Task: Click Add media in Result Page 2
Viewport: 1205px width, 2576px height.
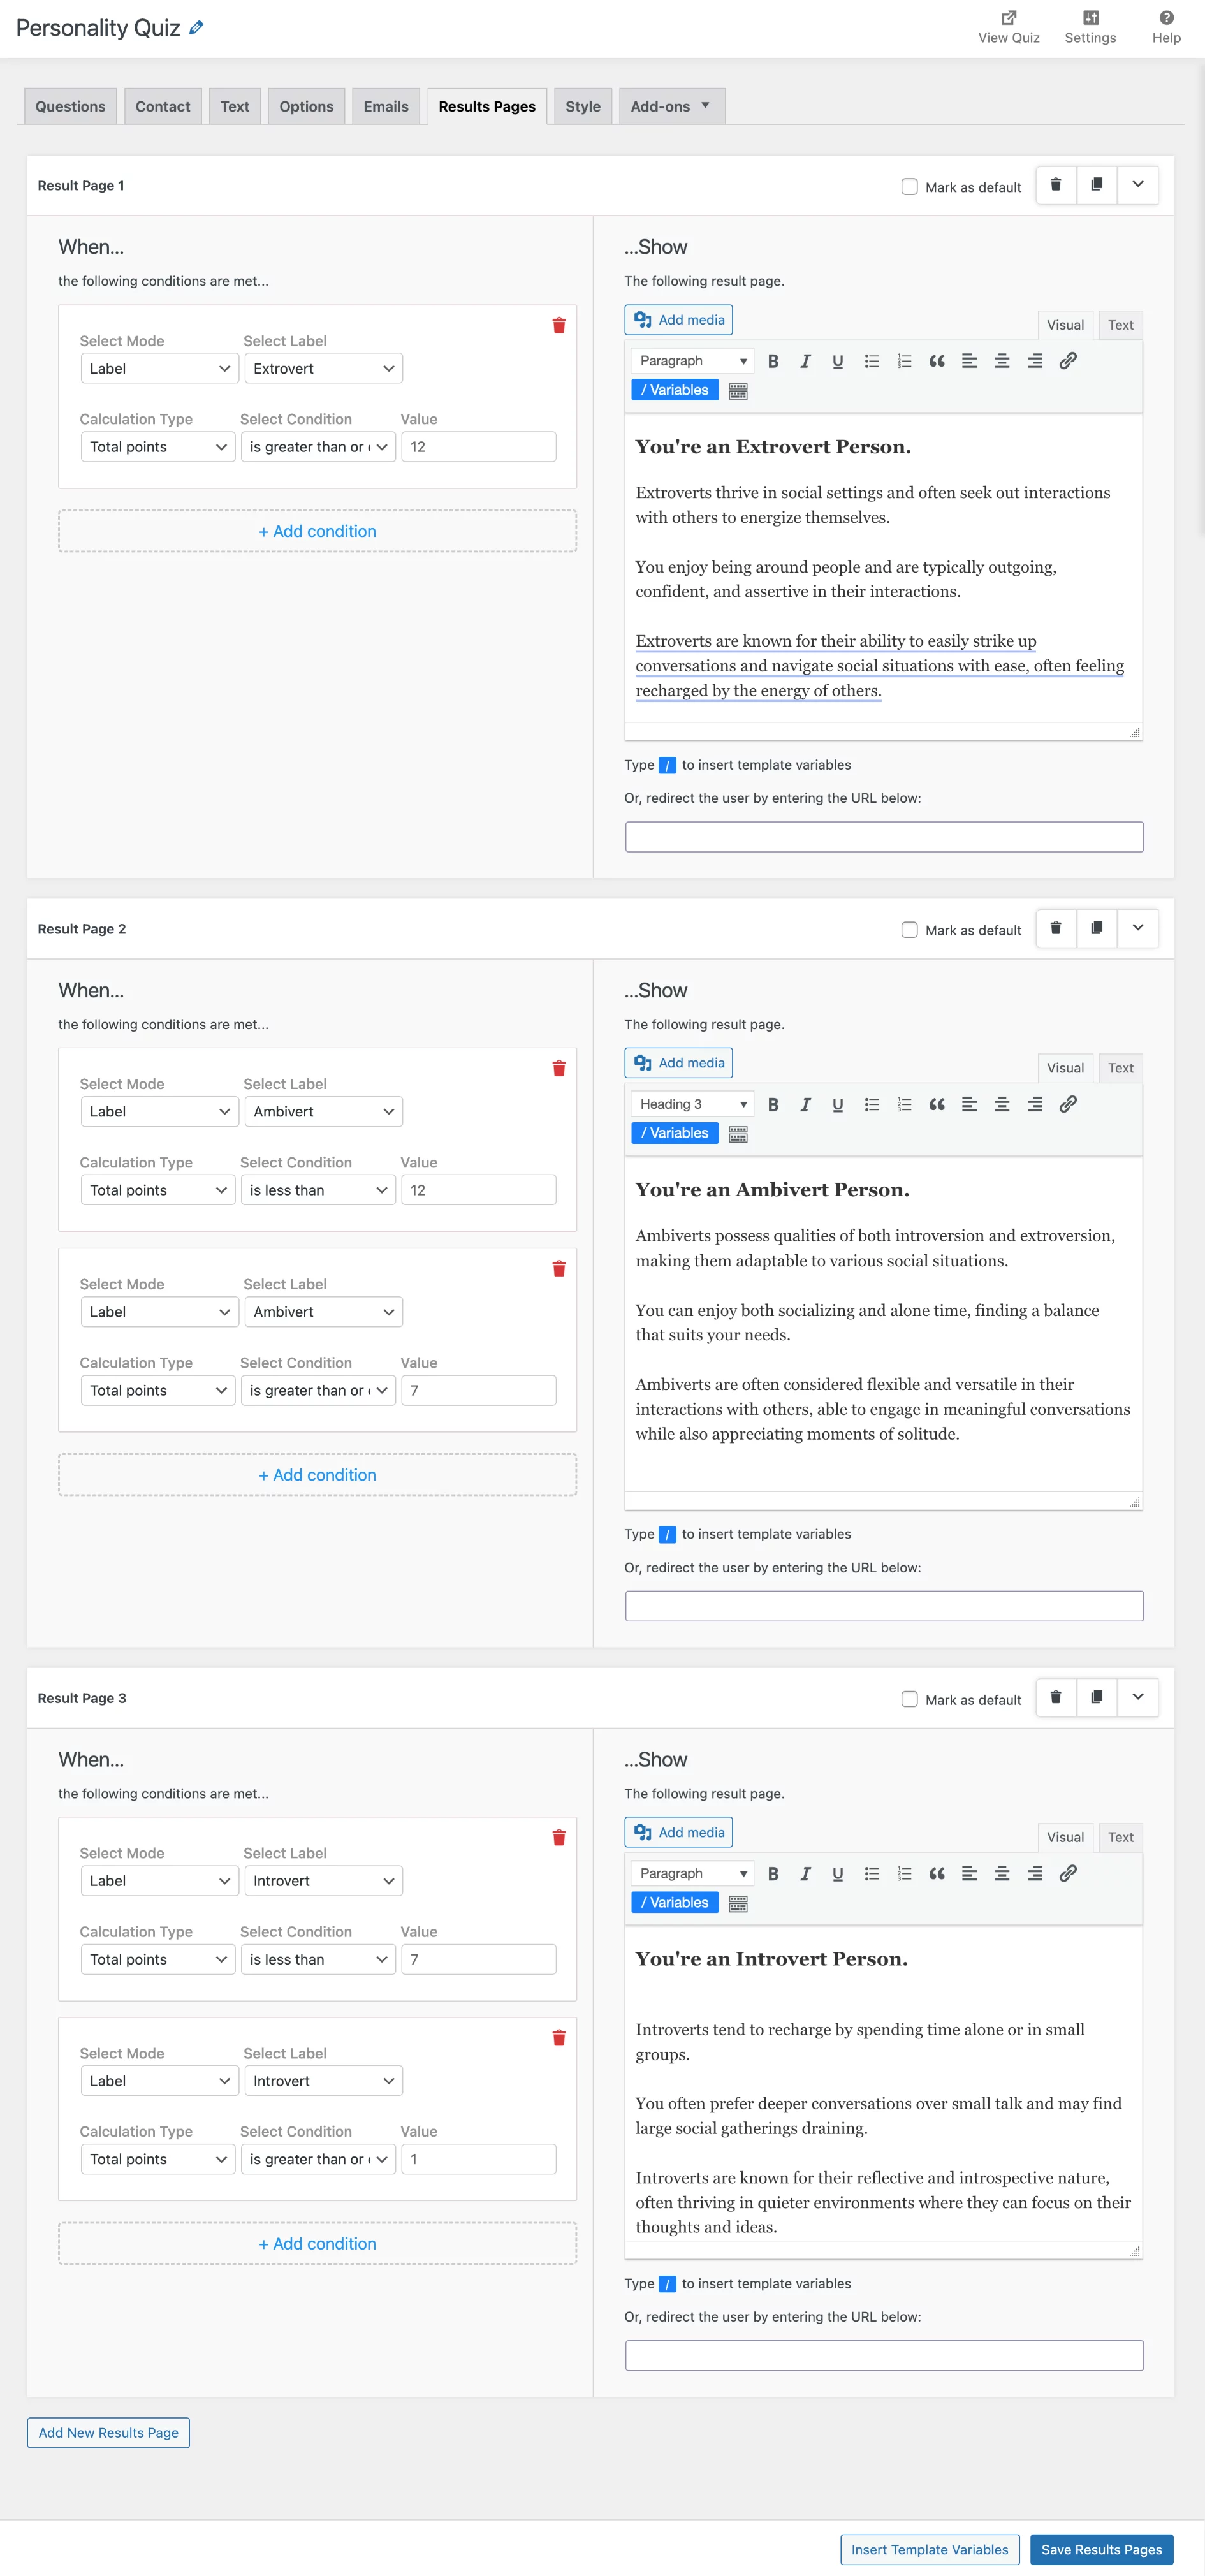Action: pos(679,1063)
